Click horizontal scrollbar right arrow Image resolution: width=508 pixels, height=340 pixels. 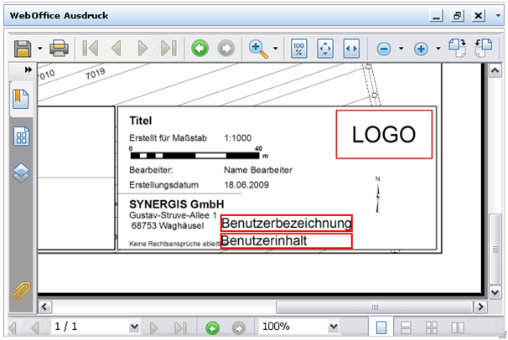point(480,307)
